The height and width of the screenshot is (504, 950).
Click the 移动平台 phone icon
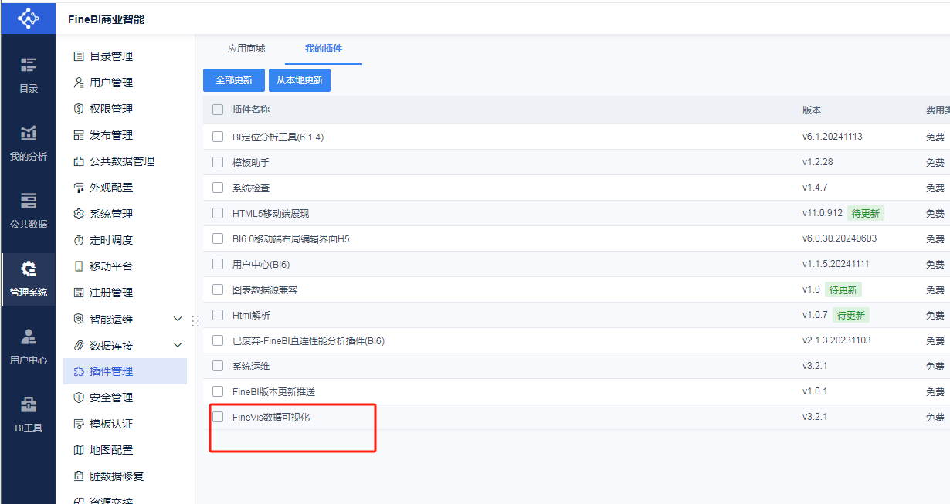click(x=78, y=266)
